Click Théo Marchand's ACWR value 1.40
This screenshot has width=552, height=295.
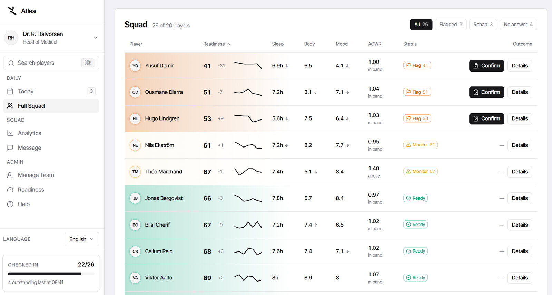tap(374, 168)
